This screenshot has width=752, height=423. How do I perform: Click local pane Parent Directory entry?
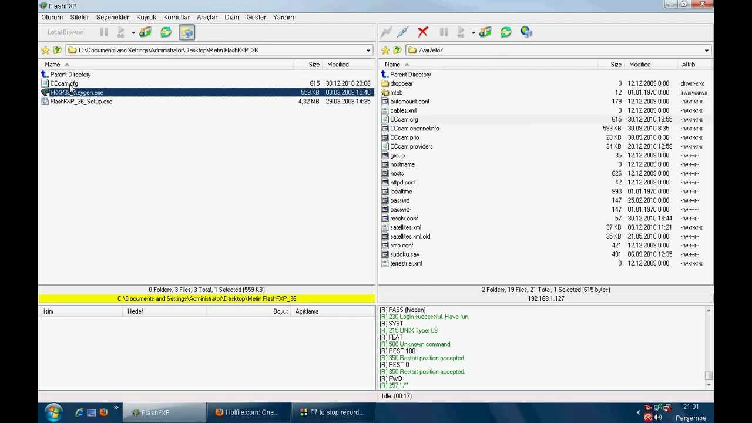pos(70,75)
